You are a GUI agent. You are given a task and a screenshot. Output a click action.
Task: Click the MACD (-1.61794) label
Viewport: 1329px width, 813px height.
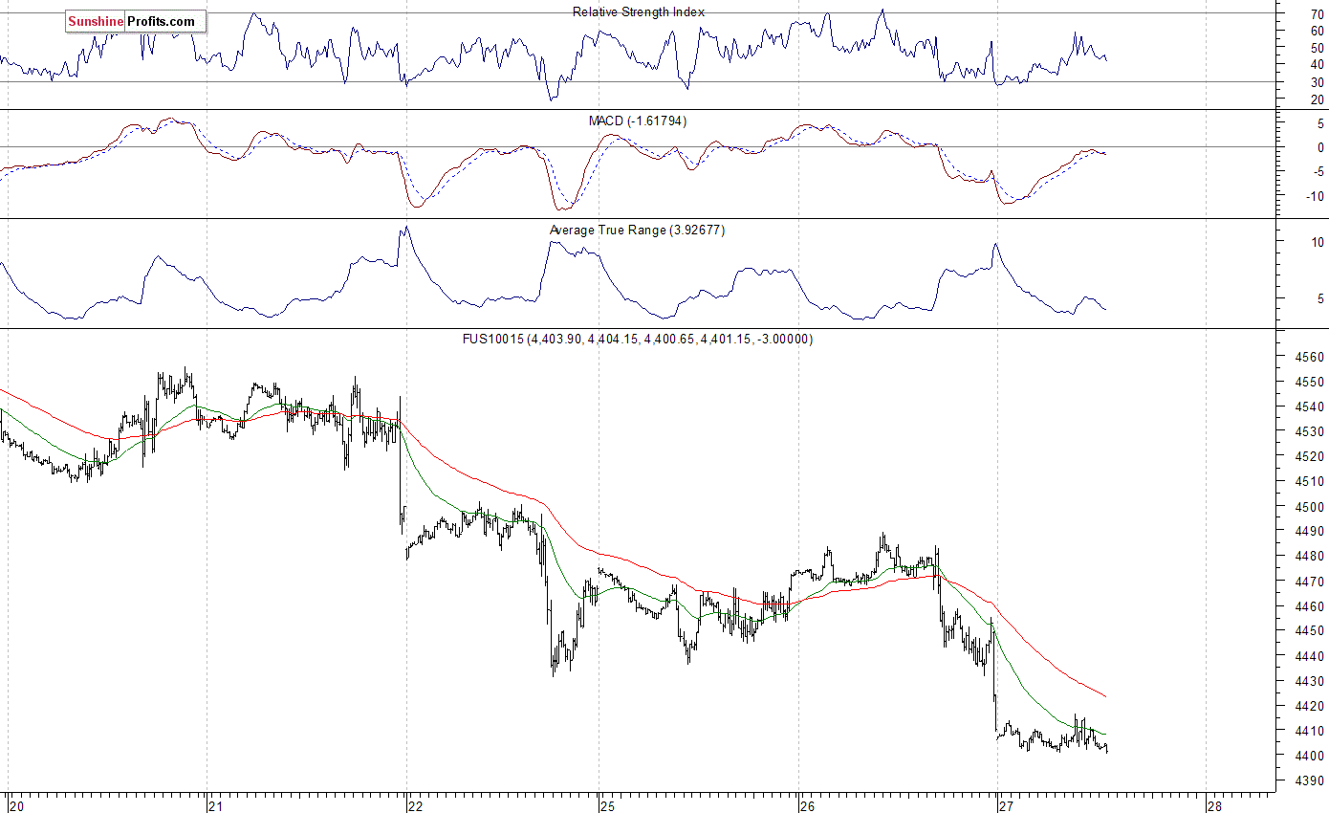pyautogui.click(x=638, y=121)
